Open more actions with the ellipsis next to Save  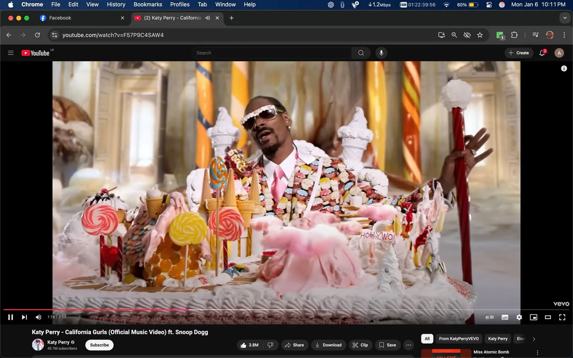pos(408,345)
